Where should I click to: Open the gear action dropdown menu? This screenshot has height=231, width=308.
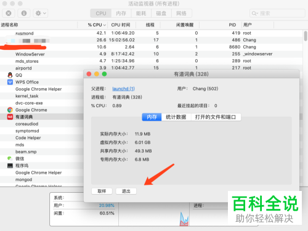pos(41,14)
